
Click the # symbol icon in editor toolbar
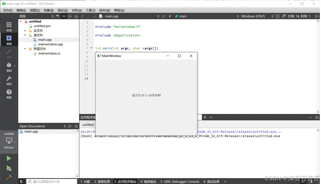pyautogui.click(x=170, y=16)
